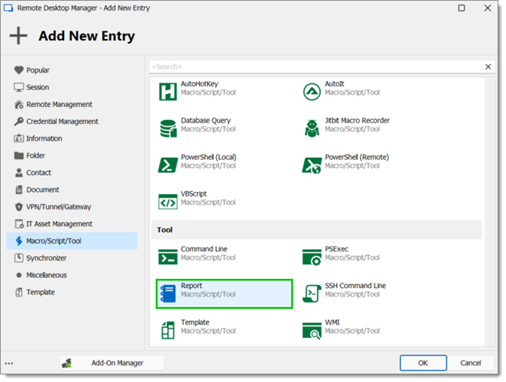Screen dimensions: 506x382
Task: Click the "Credential Management" sidebar text
Action: coord(62,121)
